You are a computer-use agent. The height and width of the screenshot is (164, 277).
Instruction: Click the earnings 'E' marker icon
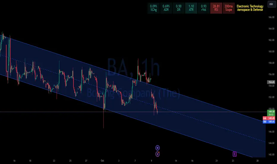pyautogui.click(x=234, y=154)
